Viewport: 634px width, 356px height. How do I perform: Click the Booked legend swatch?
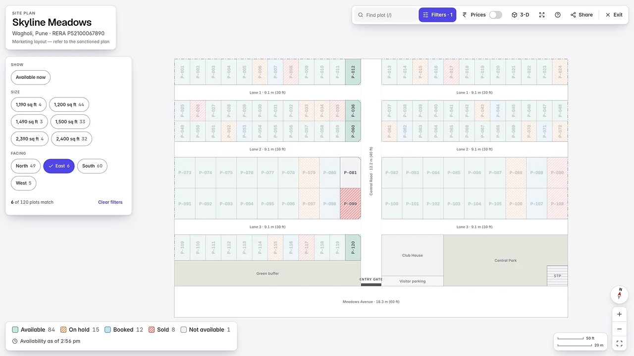107,330
